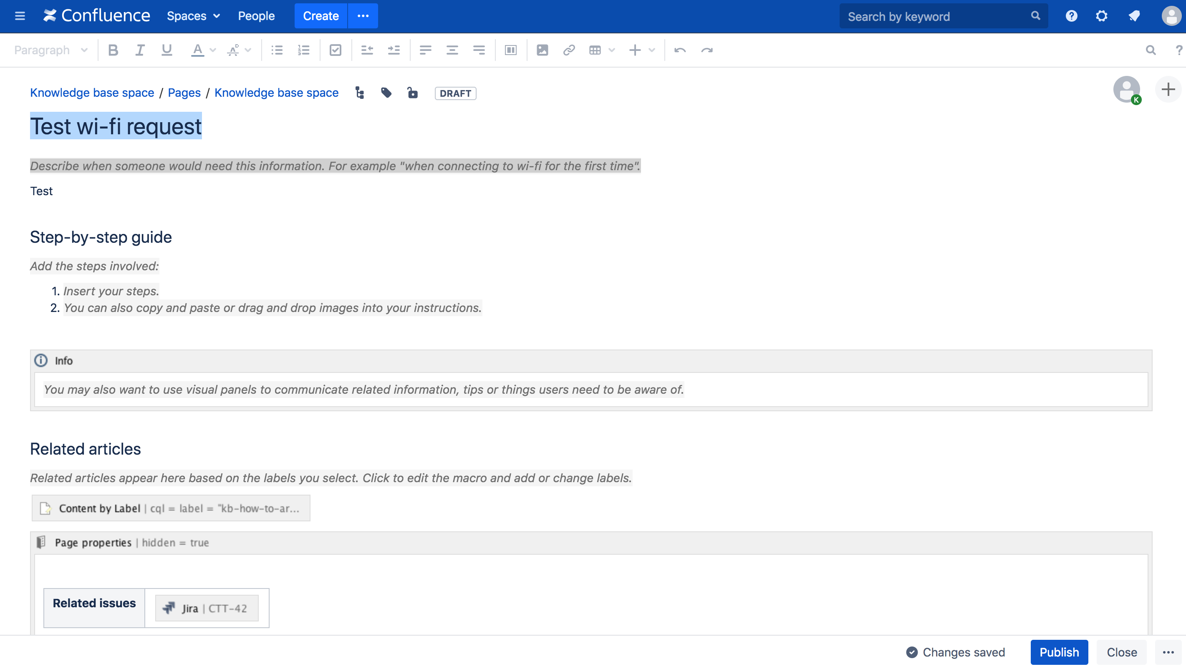1186x669 pixels.
Task: Open the Spaces navigation dropdown
Action: (193, 15)
